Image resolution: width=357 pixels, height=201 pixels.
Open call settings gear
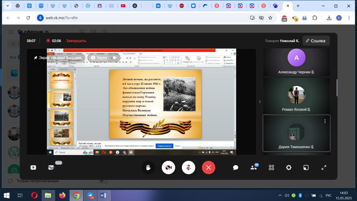click(289, 167)
